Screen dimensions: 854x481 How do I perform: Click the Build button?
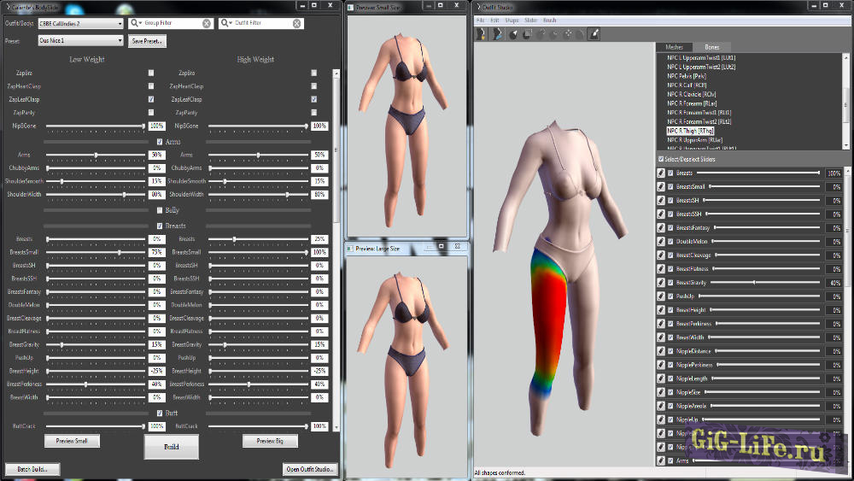171,447
